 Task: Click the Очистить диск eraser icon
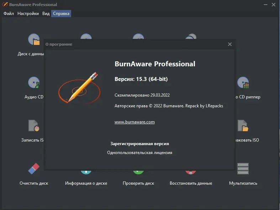[34, 169]
